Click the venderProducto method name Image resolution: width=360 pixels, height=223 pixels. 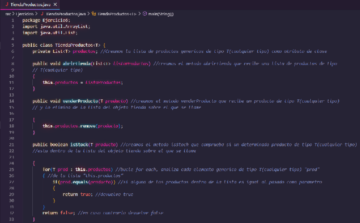[x=80, y=101]
